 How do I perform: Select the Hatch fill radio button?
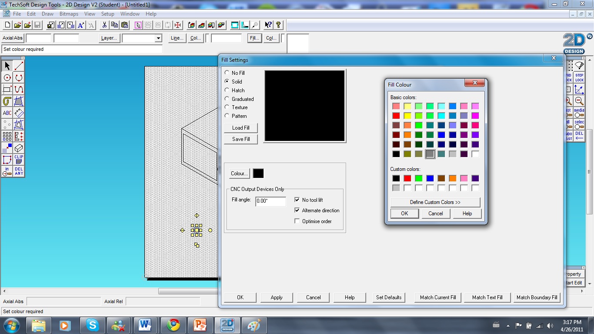(227, 90)
